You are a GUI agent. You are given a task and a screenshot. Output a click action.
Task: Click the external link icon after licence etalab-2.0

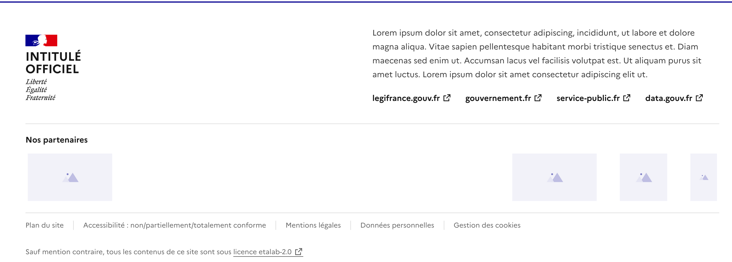[299, 252]
